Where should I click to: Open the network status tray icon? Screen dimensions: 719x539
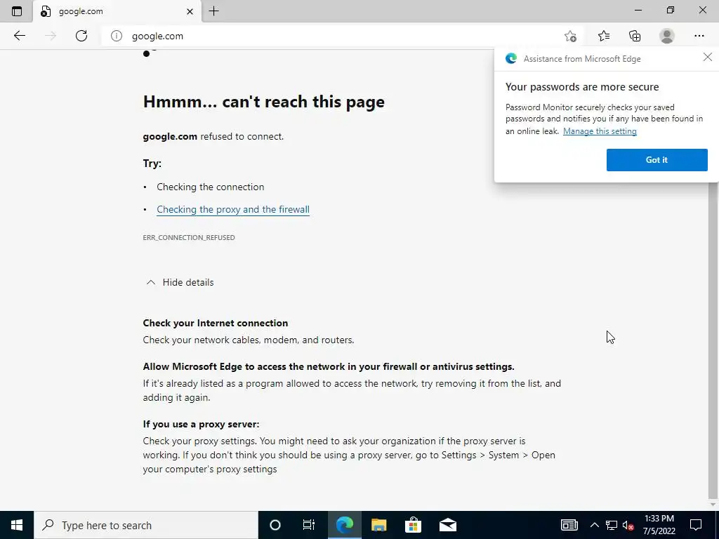coord(612,525)
